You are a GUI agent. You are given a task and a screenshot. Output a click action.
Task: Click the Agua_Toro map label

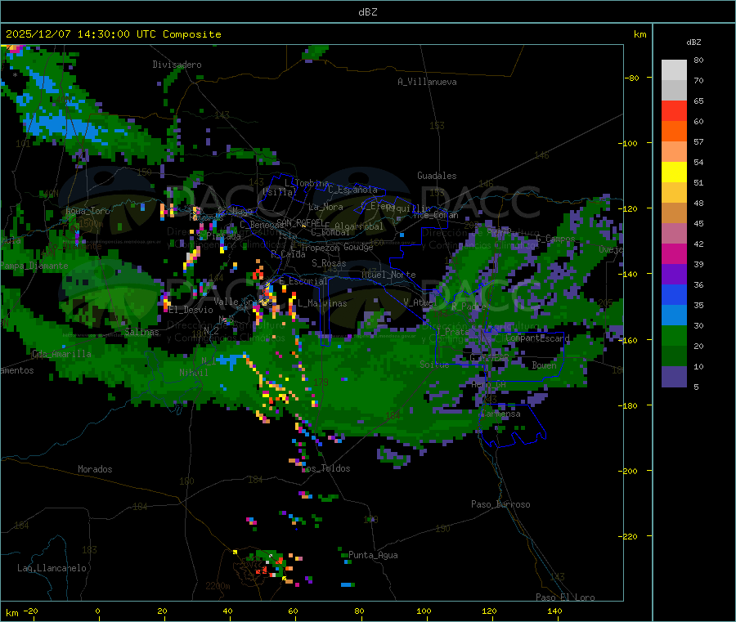tap(88, 211)
